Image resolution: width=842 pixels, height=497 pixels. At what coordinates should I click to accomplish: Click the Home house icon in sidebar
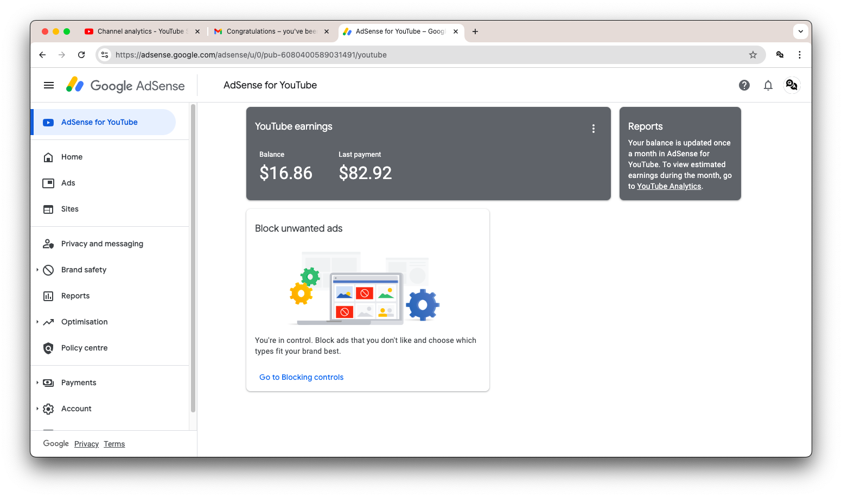[x=48, y=157]
